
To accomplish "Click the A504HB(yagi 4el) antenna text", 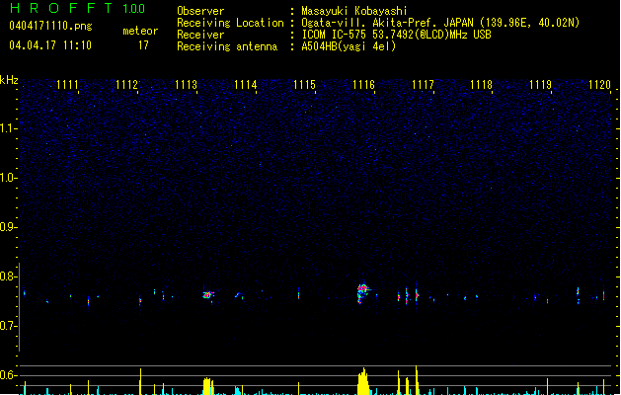I will click(x=349, y=46).
